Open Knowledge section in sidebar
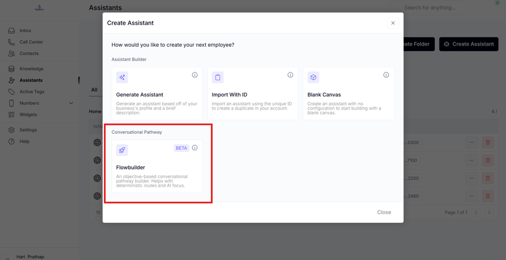This screenshot has height=260, width=506. [31, 69]
